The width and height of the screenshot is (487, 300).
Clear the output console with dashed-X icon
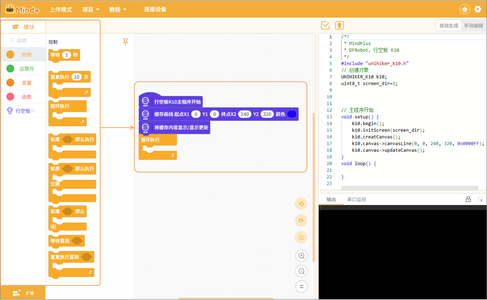click(x=480, y=200)
